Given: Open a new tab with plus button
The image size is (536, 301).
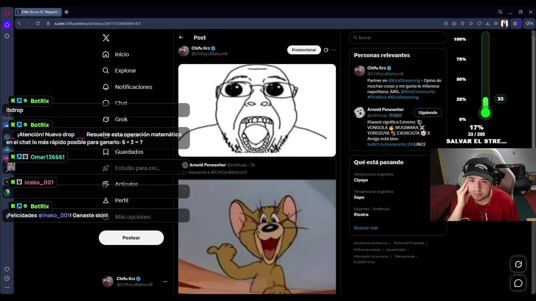Looking at the screenshot, I should tap(66, 12).
